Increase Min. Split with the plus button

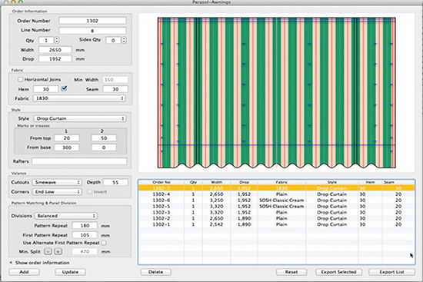[58, 251]
